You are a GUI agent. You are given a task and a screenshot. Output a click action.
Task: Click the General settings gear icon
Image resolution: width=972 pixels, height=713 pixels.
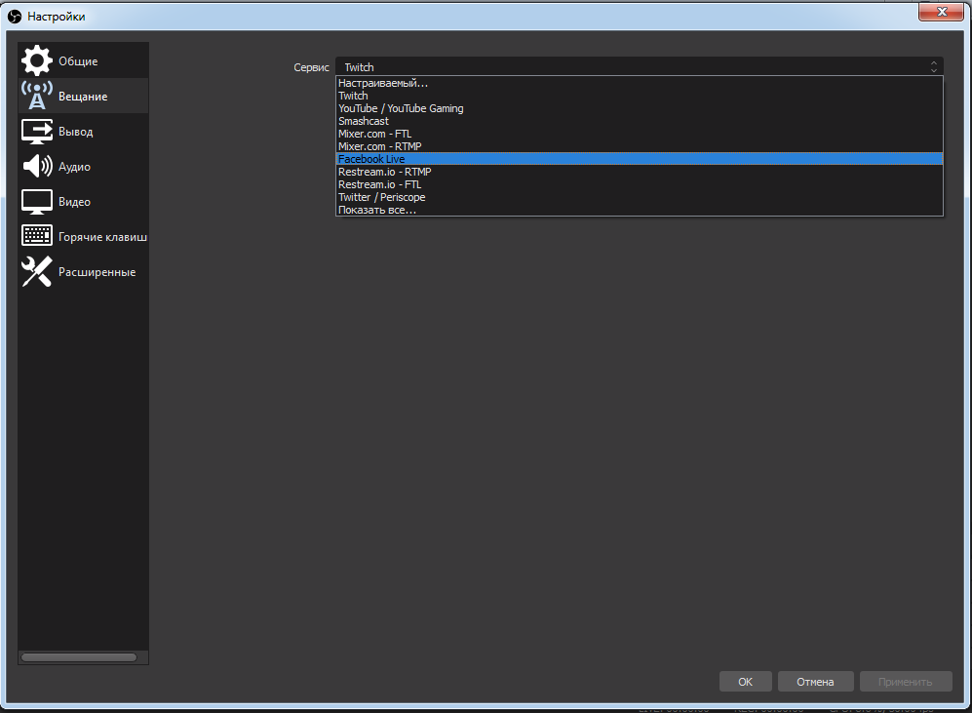37,60
